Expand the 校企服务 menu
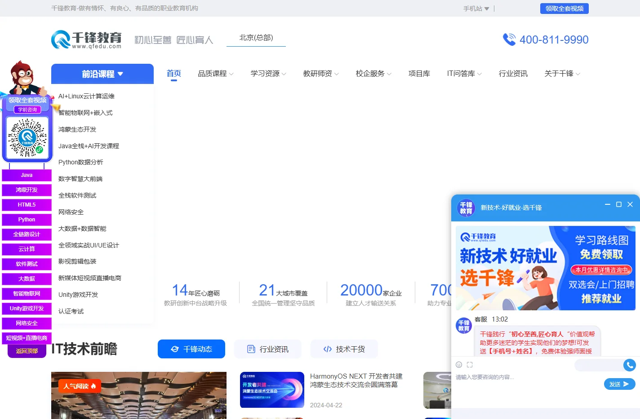Viewport: 640px width, 419px height. (373, 74)
